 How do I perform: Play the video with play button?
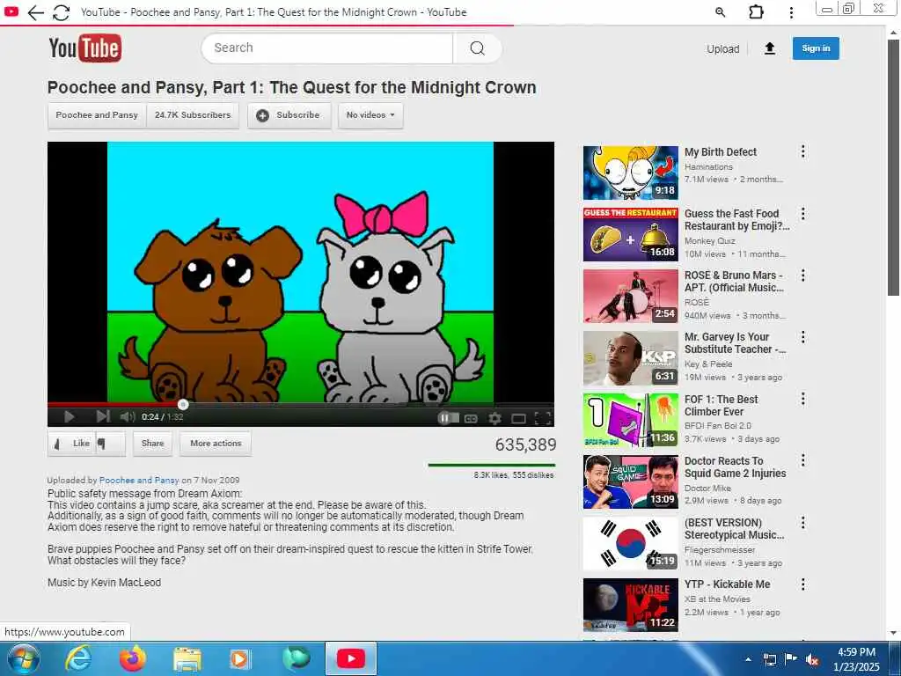click(69, 416)
